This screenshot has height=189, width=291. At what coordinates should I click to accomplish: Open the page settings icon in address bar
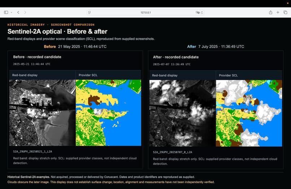coord(89,13)
